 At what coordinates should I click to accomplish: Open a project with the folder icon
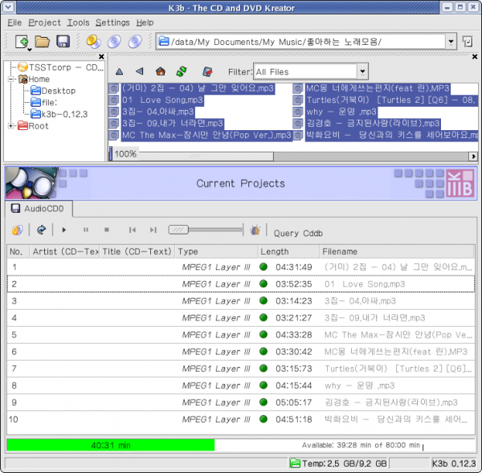click(42, 42)
